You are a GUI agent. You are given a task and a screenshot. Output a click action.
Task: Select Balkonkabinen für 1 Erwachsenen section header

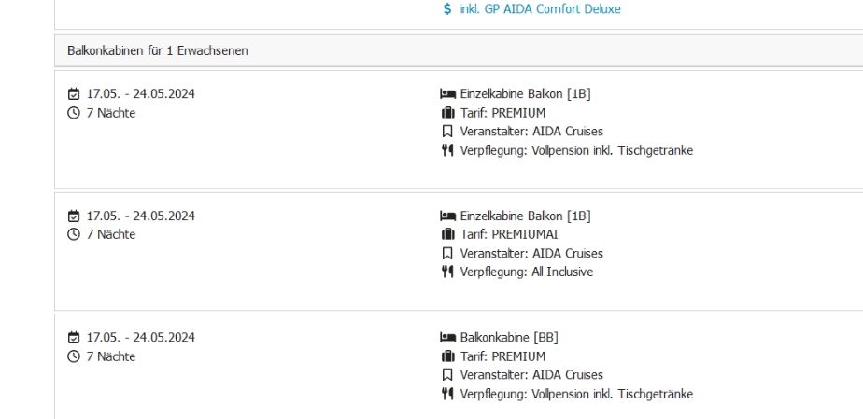(459, 50)
